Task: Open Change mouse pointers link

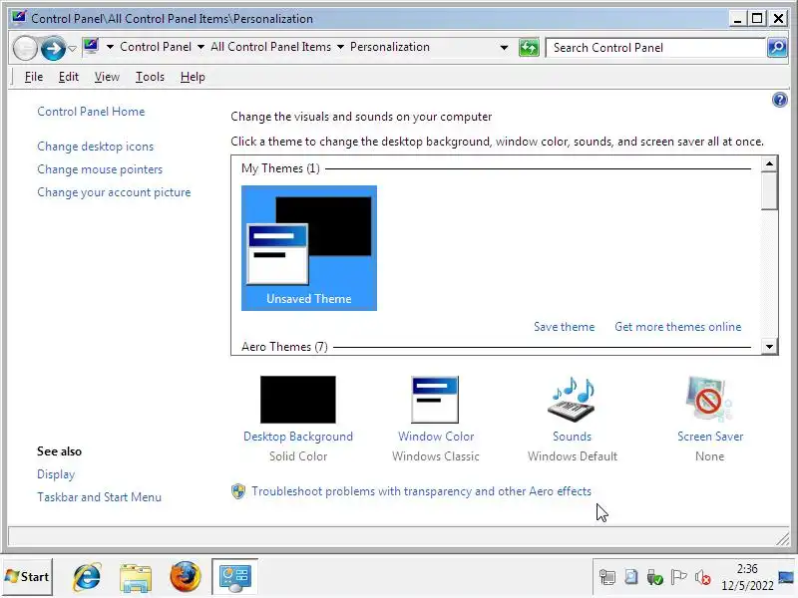Action: pos(100,169)
